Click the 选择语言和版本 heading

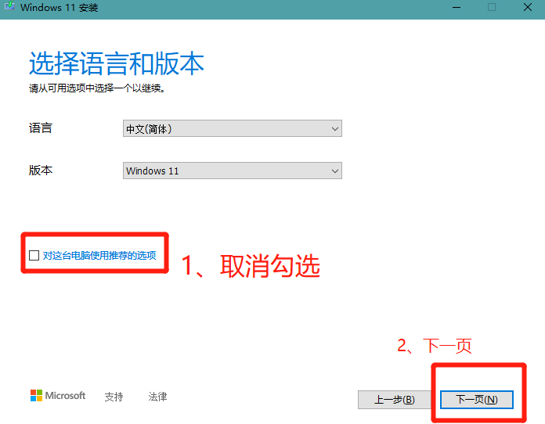tap(117, 63)
